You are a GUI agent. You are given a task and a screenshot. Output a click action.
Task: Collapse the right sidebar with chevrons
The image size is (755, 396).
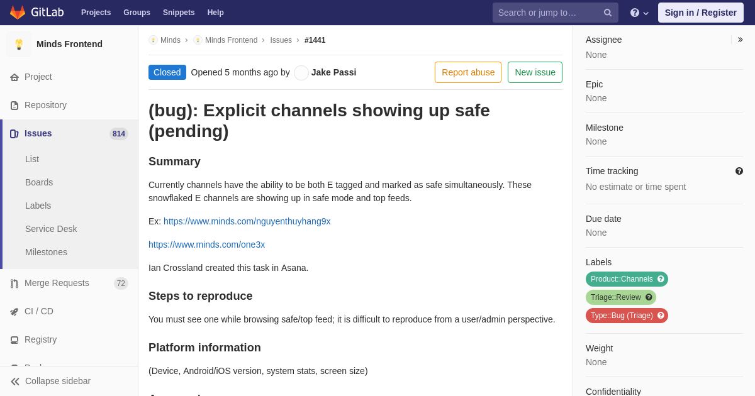(x=740, y=40)
